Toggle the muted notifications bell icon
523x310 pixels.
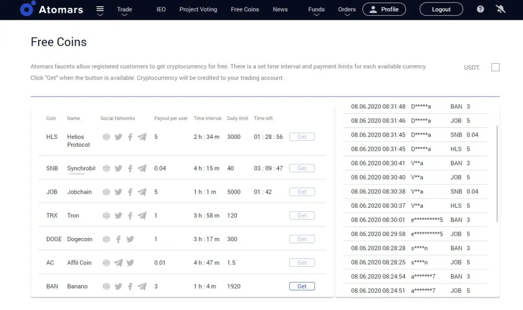coord(501,9)
